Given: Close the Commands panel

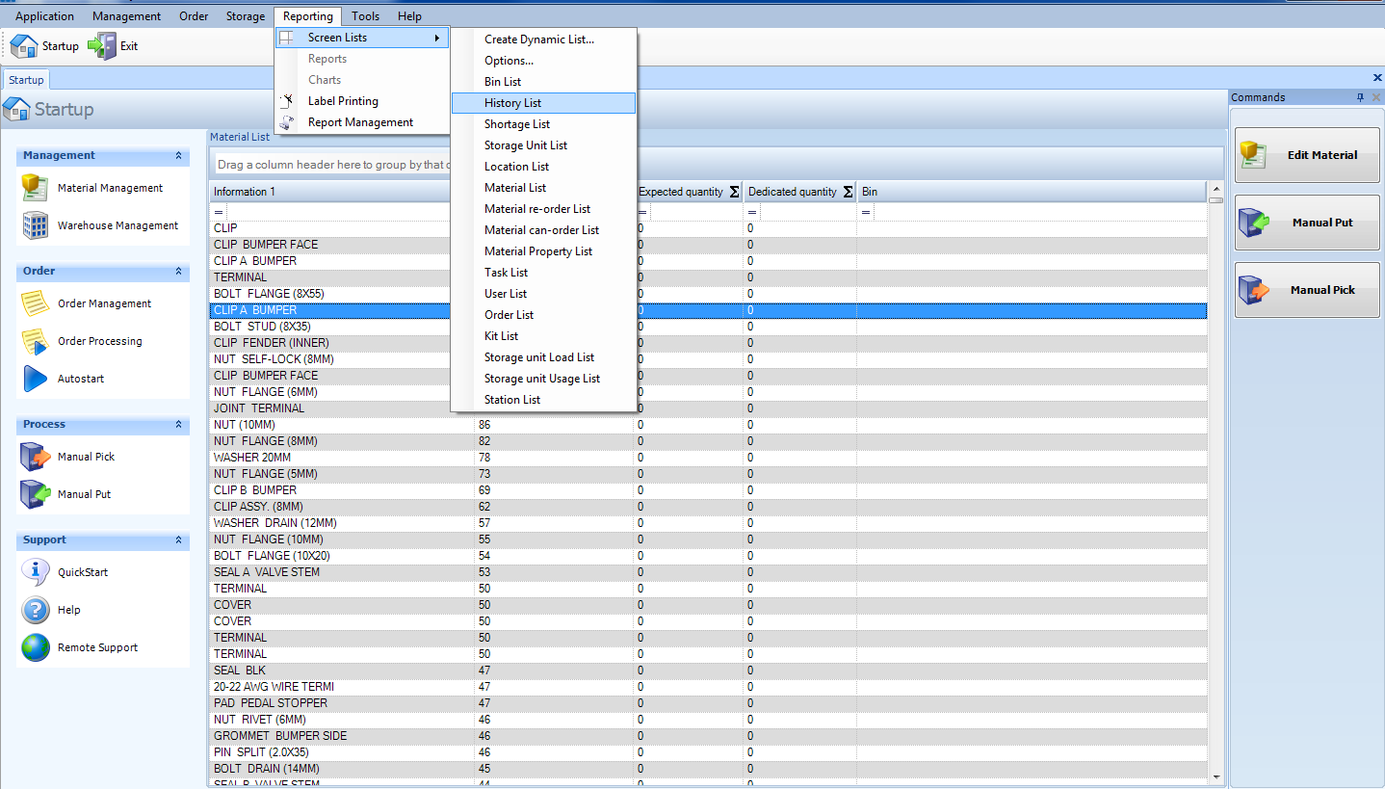Looking at the screenshot, I should click(x=1376, y=97).
